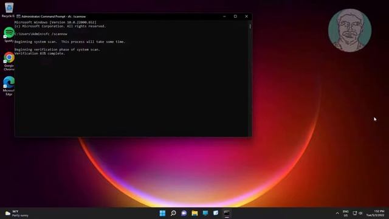Viewport: 389px width, 219px height.
Task: Close the Command Prompt window
Action: (246, 16)
